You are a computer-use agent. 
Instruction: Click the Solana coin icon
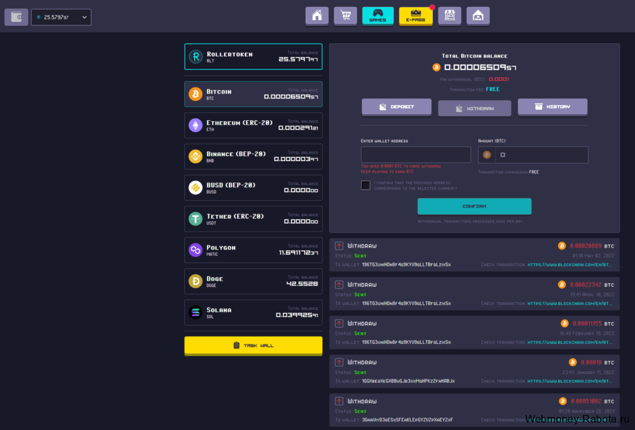pyautogui.click(x=195, y=312)
